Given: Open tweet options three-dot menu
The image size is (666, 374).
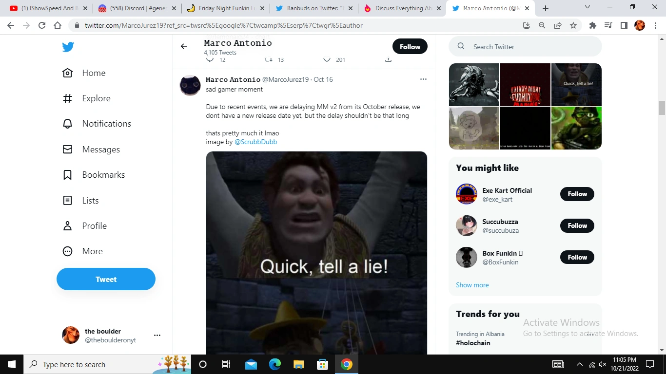Looking at the screenshot, I should point(423,79).
